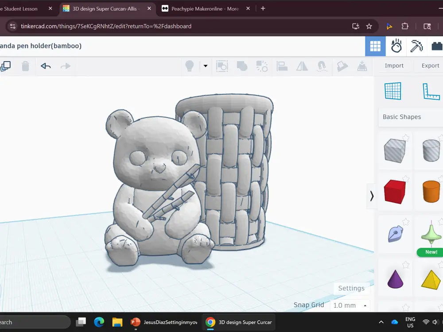Favorite the striped Box with its star
The height and width of the screenshot is (332, 443).
click(x=406, y=138)
